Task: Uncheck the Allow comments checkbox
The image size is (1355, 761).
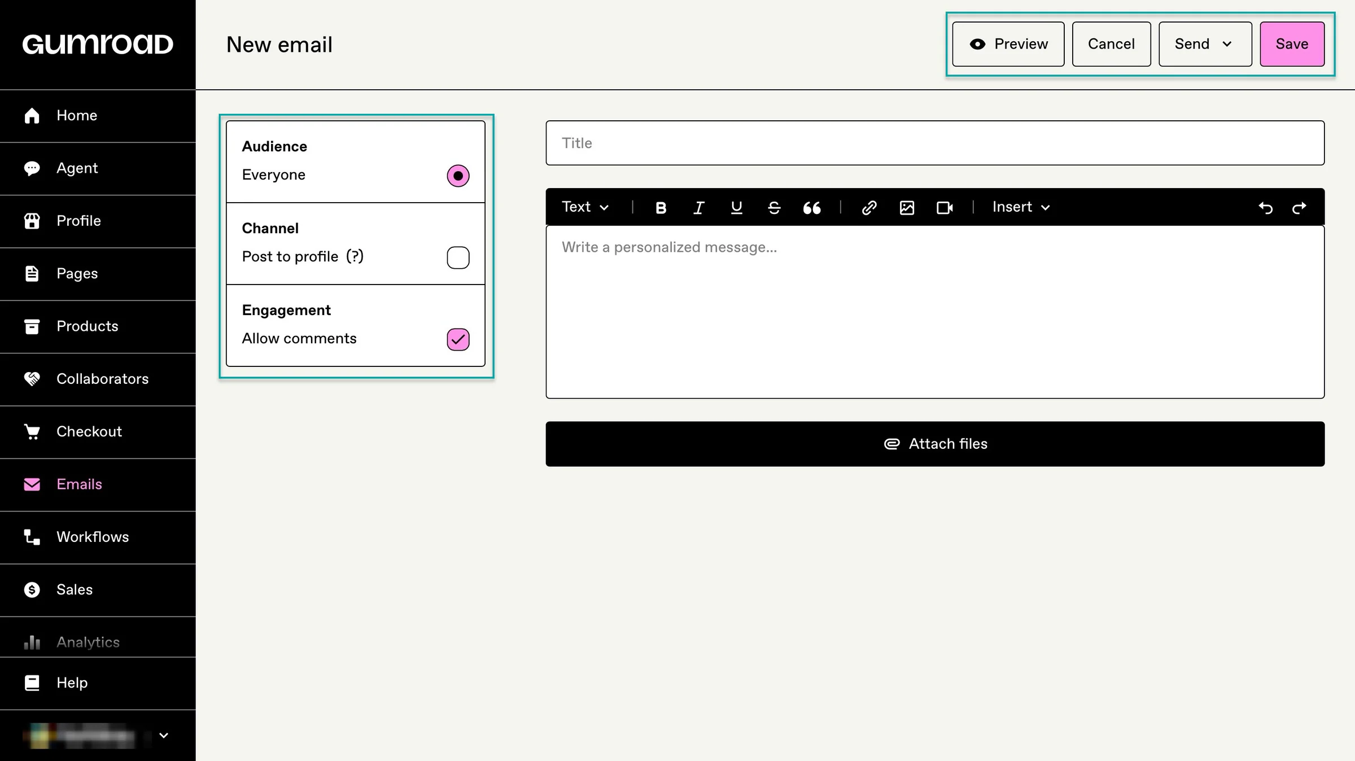Action: click(458, 339)
